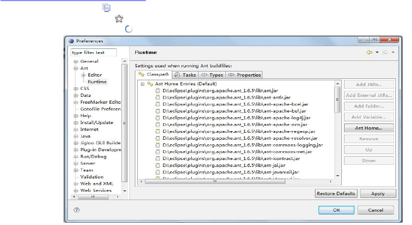Screen dimensions: 412x225
Task: Collapse the Ant tree node
Action: [76, 68]
